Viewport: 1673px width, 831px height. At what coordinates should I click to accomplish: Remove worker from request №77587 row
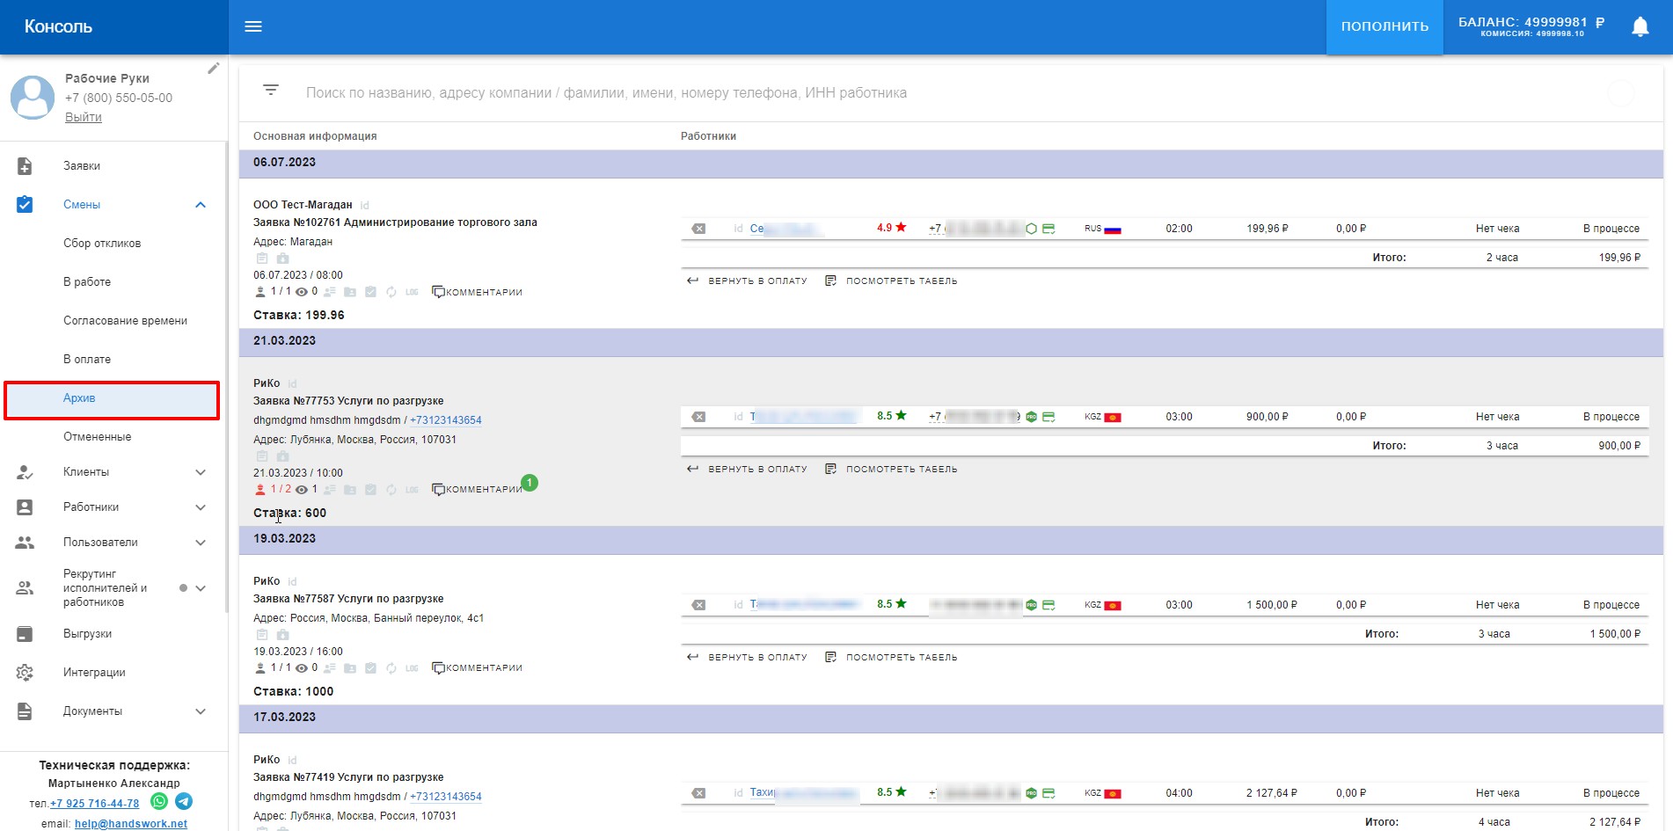[698, 605]
